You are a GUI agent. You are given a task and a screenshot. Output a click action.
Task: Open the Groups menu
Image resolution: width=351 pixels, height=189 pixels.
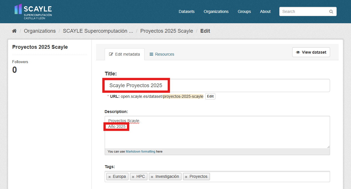pyautogui.click(x=244, y=11)
